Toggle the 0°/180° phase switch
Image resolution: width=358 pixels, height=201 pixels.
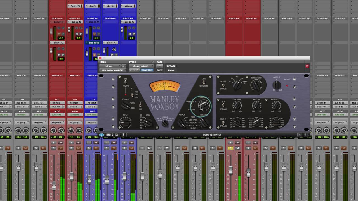click(140, 106)
